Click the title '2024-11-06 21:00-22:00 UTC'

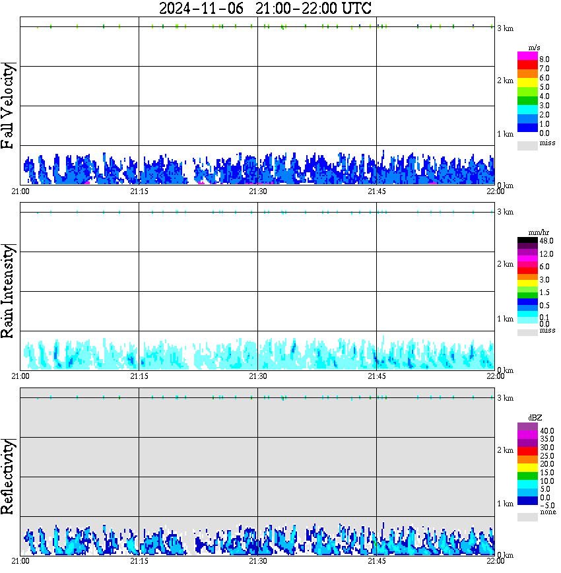tap(265, 8)
